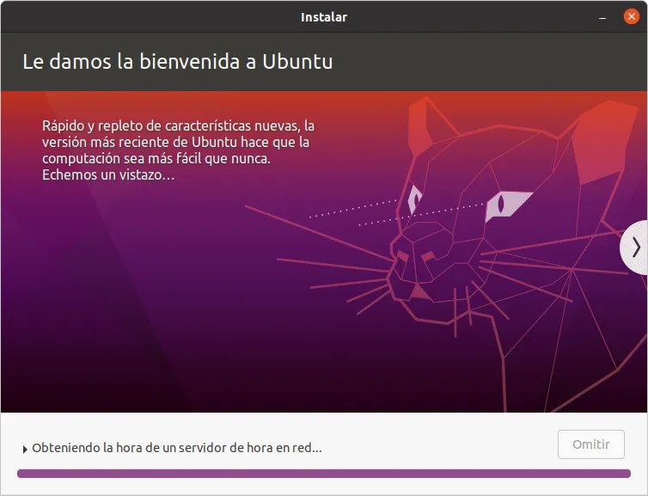Click the Omitir button

591,444
